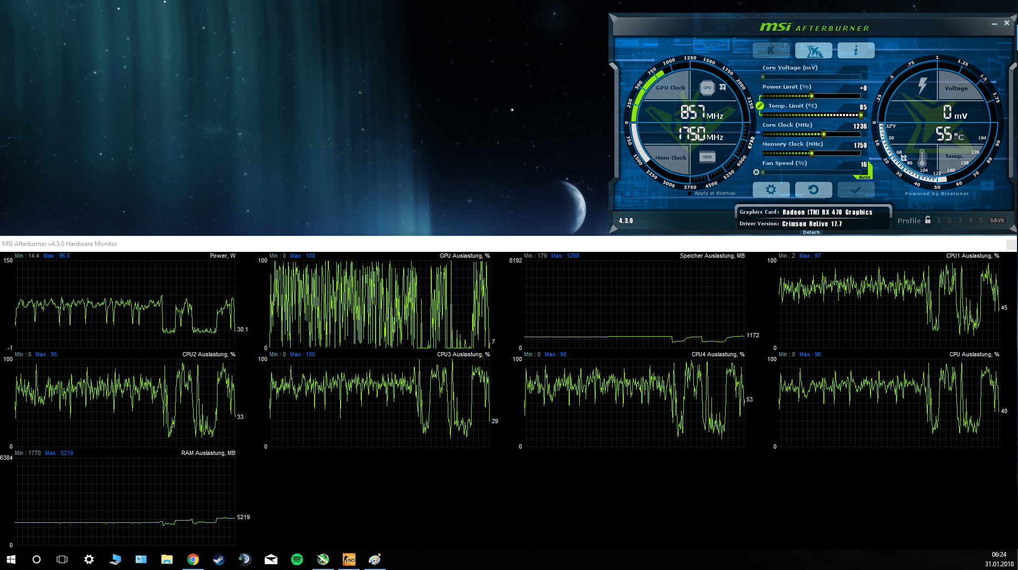This screenshot has width=1018, height=570.
Task: Click the CPU3 Auslastung graph
Action: coord(380,403)
